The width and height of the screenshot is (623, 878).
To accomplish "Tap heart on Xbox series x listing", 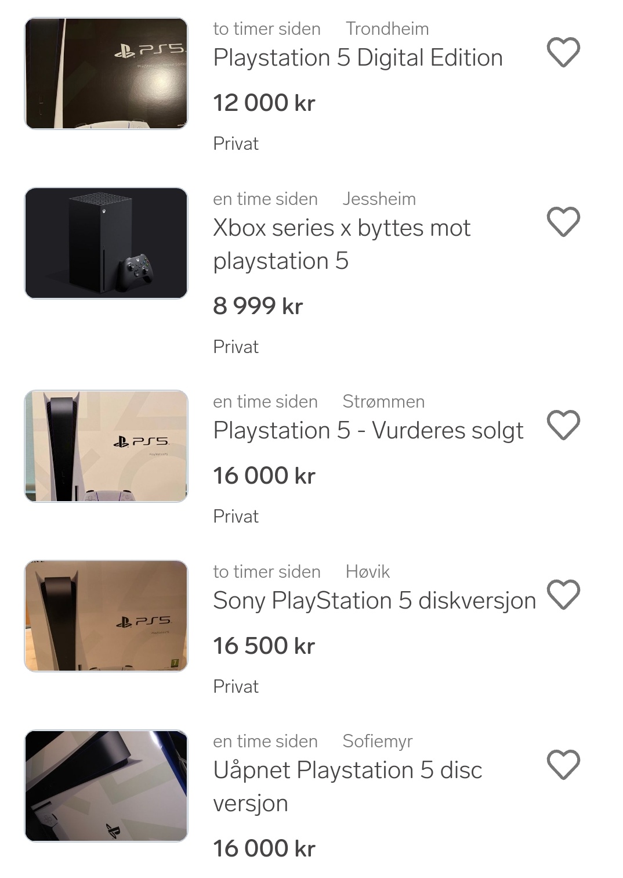I will (x=563, y=222).
